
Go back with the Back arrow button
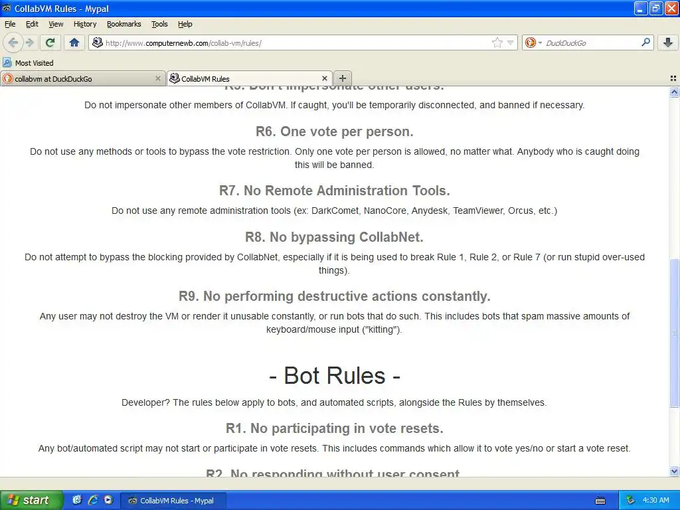point(13,42)
